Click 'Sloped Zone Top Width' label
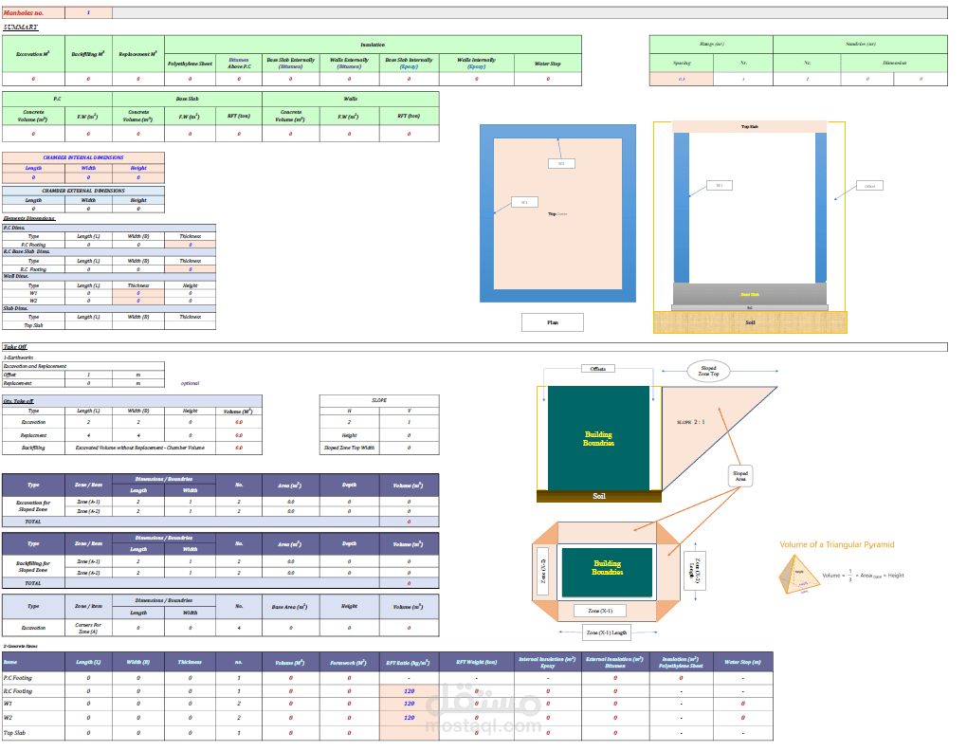 pos(349,448)
